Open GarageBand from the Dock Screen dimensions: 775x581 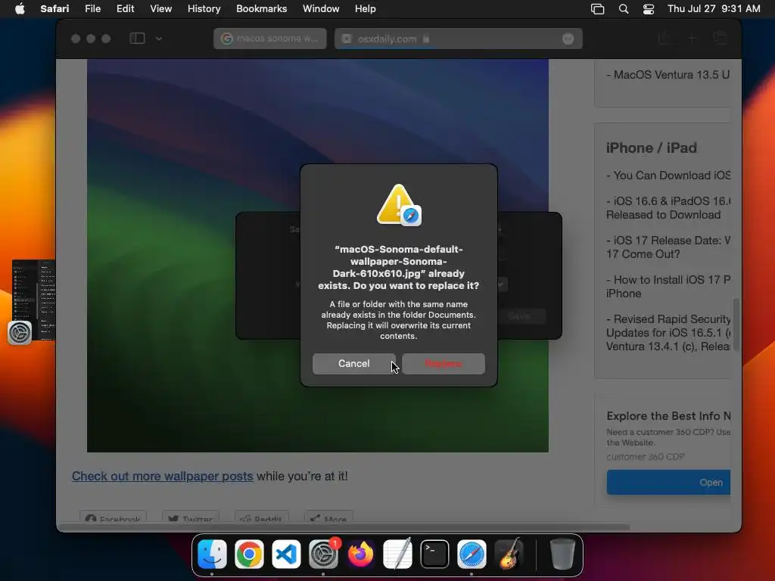pyautogui.click(x=509, y=554)
